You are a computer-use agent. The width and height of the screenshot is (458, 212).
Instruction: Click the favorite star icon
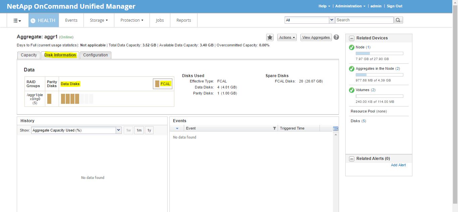point(270,37)
